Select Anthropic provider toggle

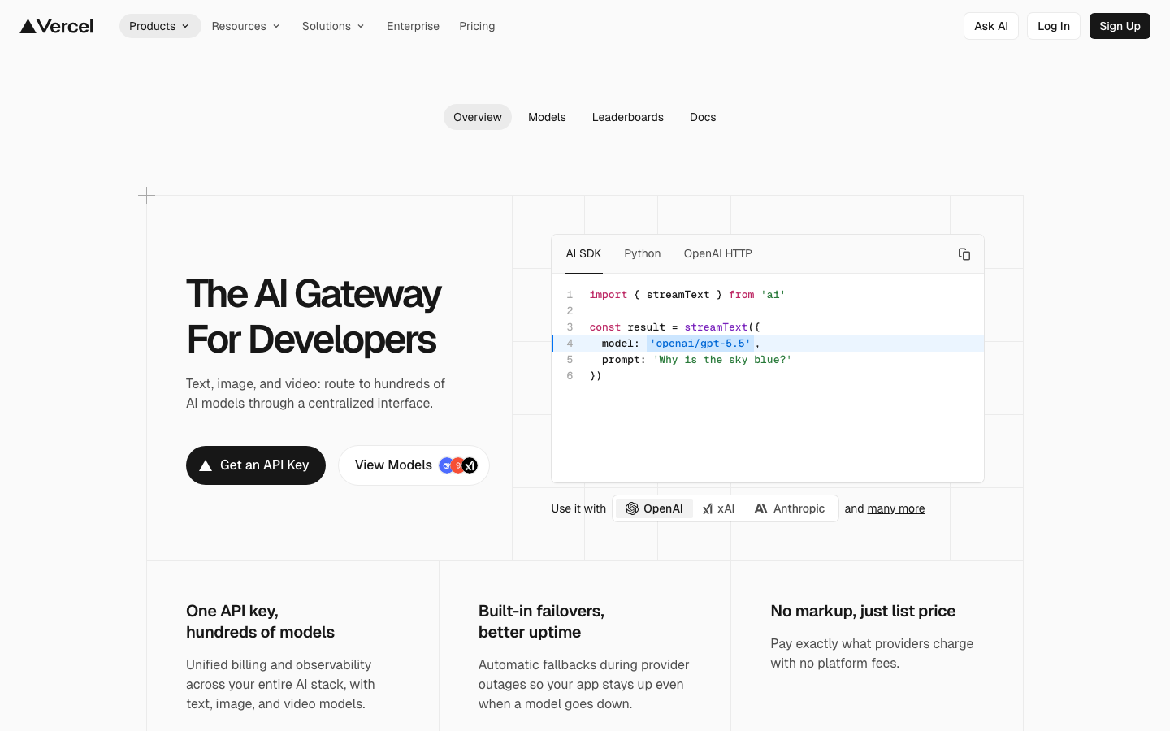tap(790, 508)
